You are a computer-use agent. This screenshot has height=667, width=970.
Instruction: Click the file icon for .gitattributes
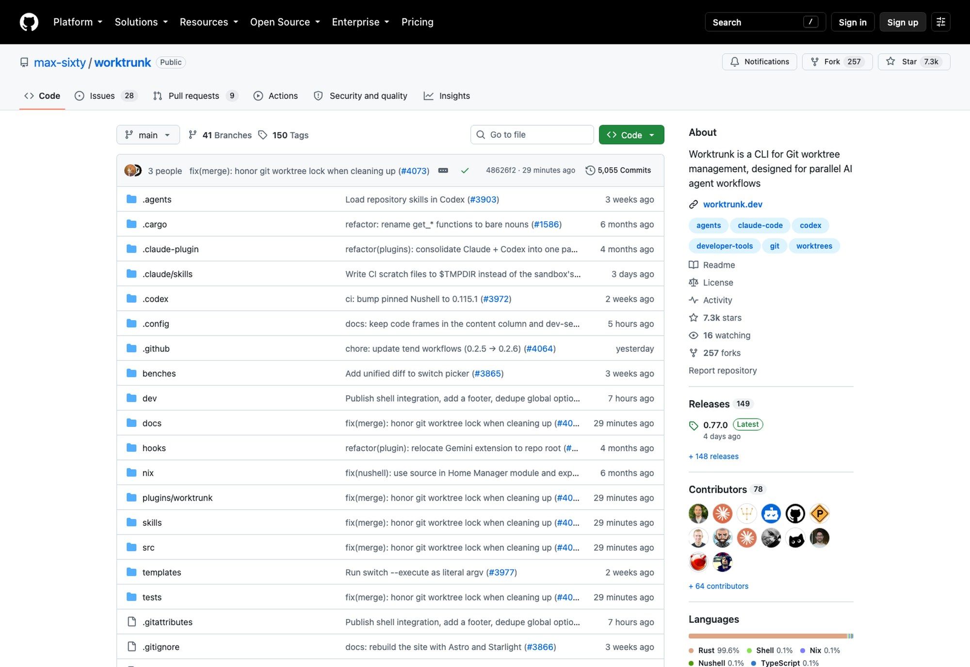(131, 621)
